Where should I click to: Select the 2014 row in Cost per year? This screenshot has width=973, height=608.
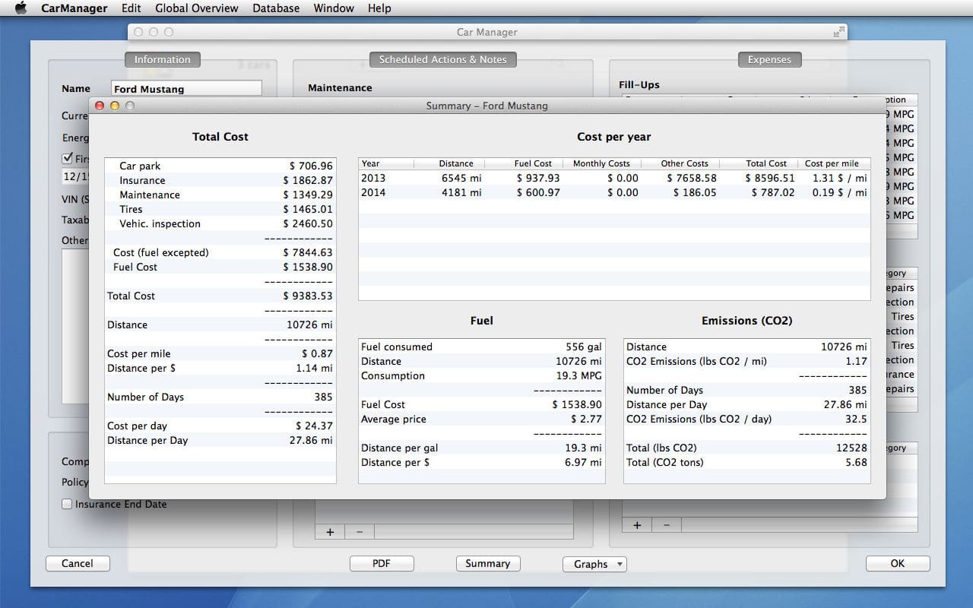[614, 192]
